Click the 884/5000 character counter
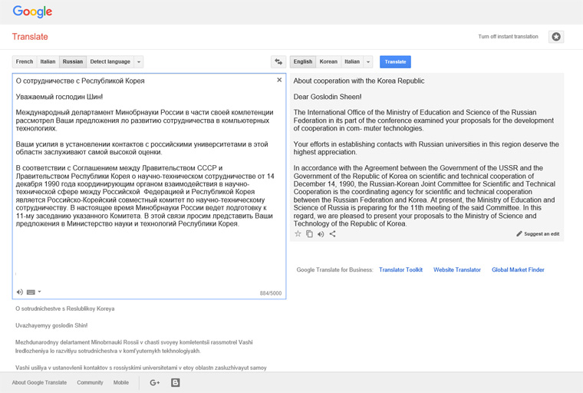Screen dimensions: 583x393 click(x=271, y=293)
